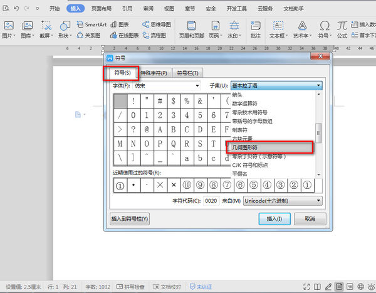376x293 pixels.
Task: Click the $ symbol in character grid
Action: click(x=173, y=101)
